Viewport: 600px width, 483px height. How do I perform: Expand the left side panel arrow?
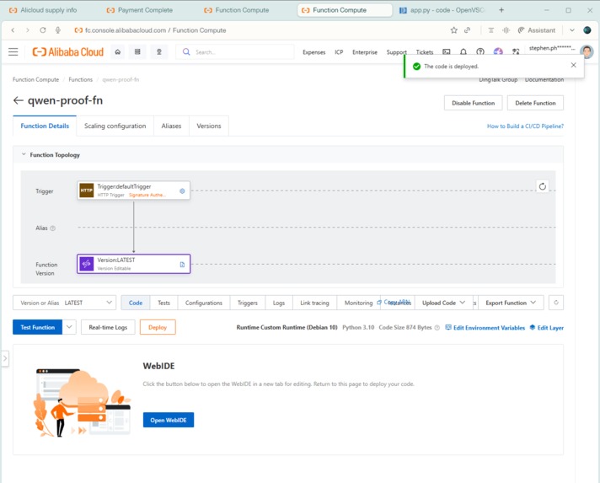click(4, 358)
